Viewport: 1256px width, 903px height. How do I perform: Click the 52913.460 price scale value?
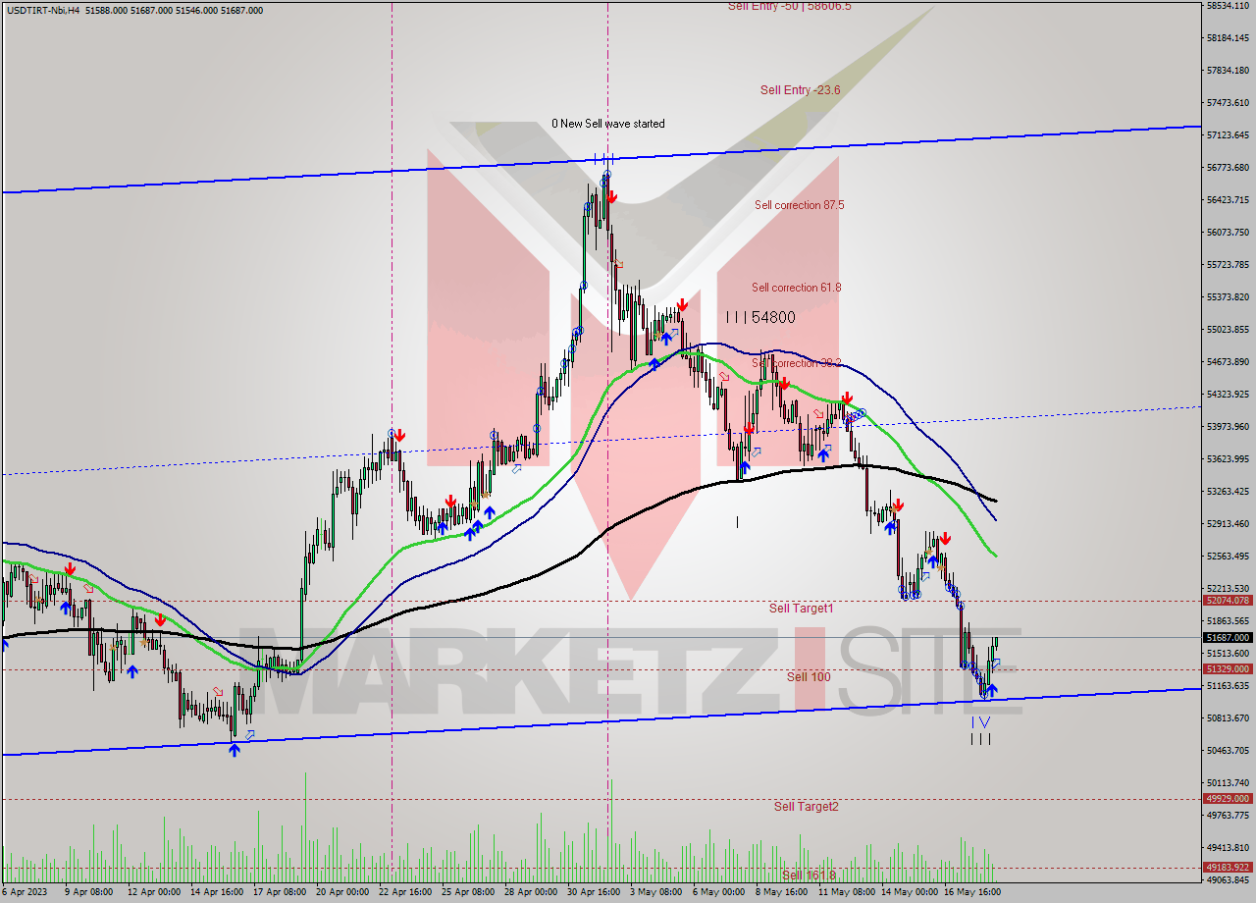pos(1228,524)
